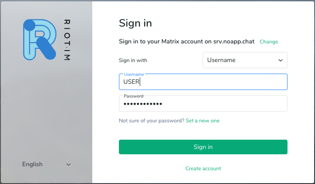Click the chevron beside English language
The height and width of the screenshot is (184, 315).
tap(68, 164)
